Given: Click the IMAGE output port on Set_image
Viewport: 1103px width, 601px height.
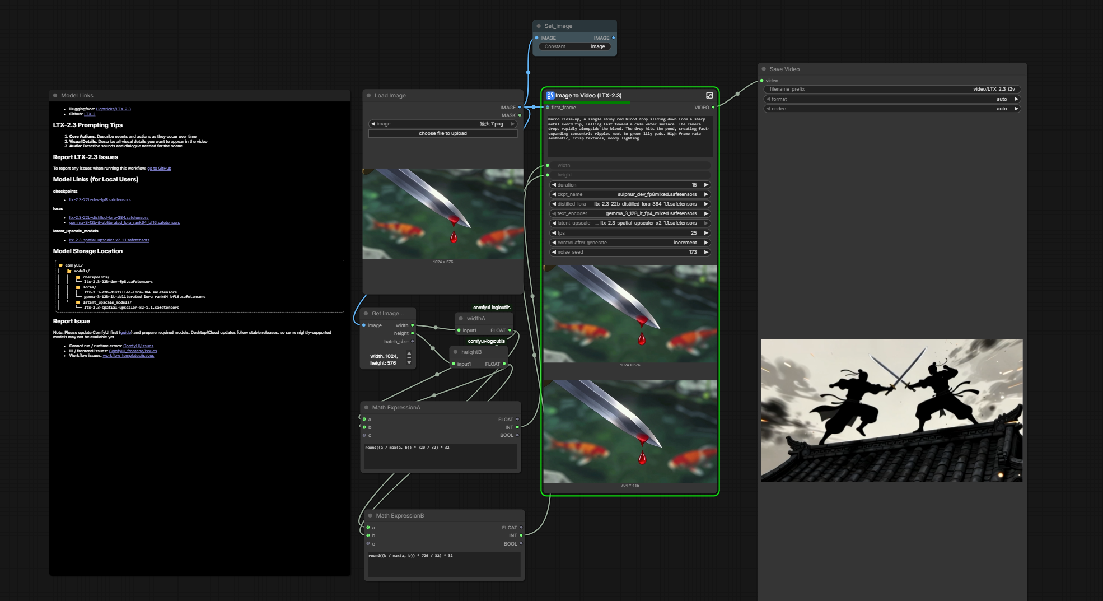Looking at the screenshot, I should tap(613, 38).
